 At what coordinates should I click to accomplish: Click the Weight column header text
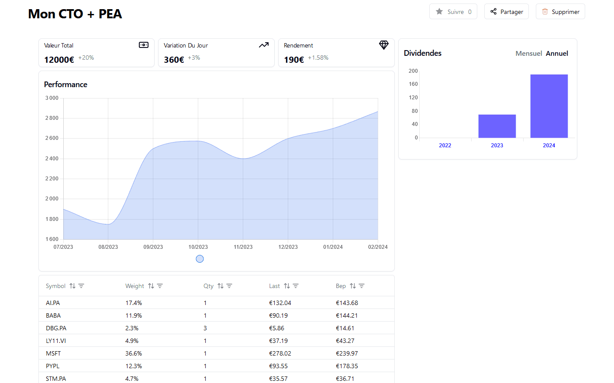(135, 286)
